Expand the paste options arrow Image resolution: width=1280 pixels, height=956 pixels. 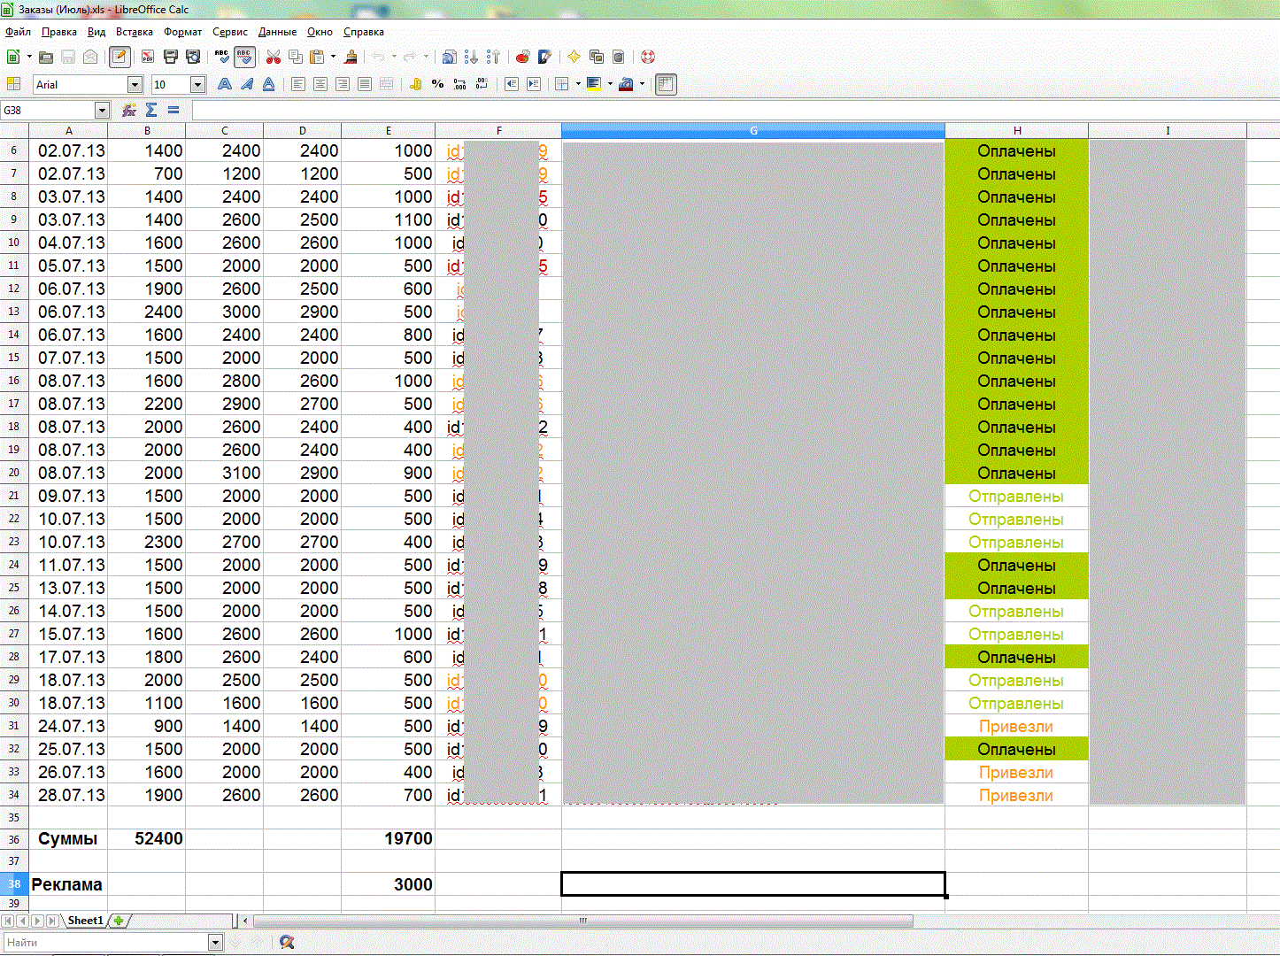333,57
